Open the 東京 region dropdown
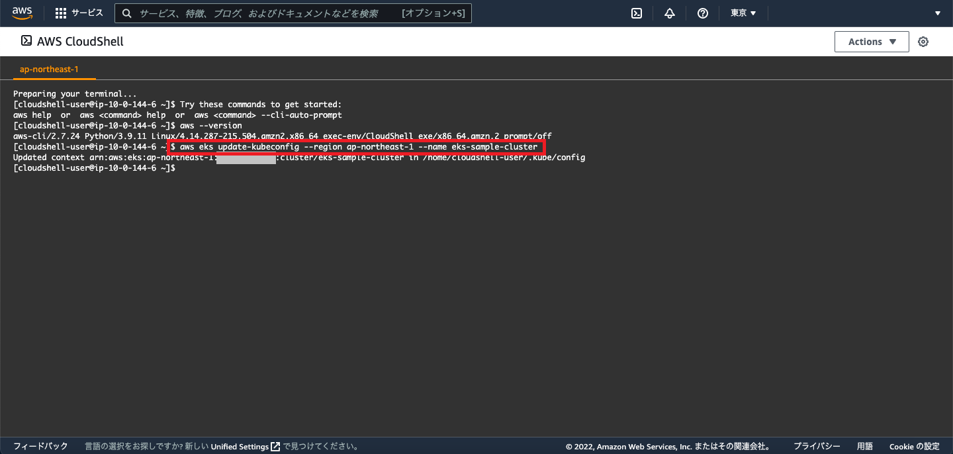Viewport: 953px width, 454px height. [x=743, y=13]
